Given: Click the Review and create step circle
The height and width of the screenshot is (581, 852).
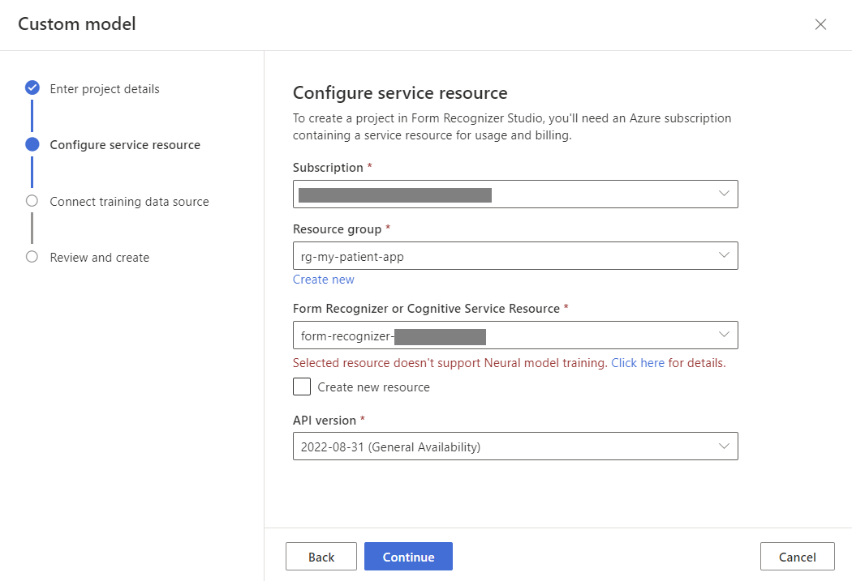Looking at the screenshot, I should [x=32, y=257].
